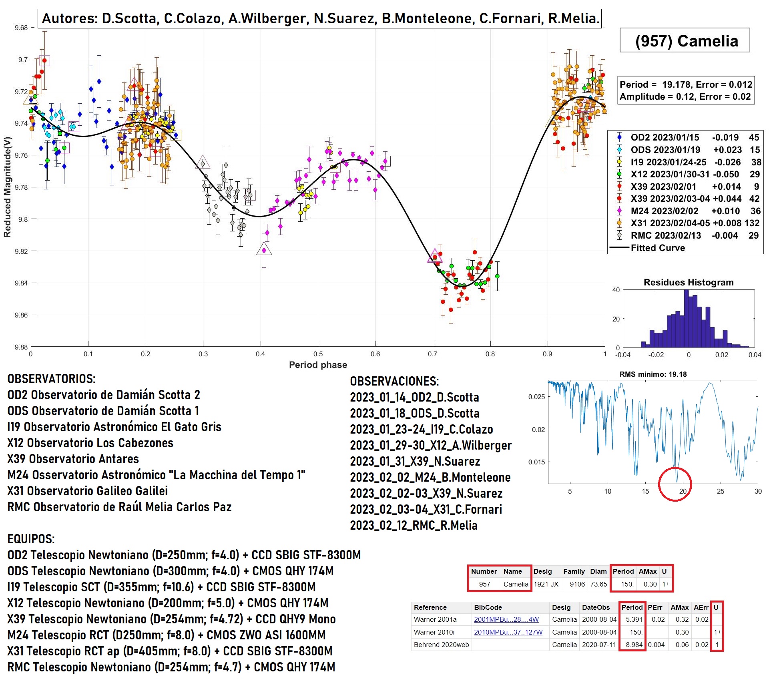Viewport: 769px width, 681px height.
Task: Click the OBSERVACIONES: heading
Action: (394, 381)
